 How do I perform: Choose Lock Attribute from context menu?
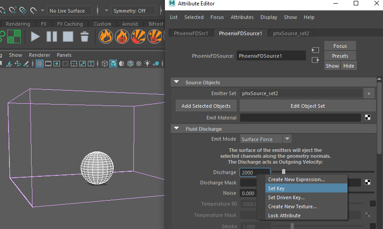(306, 215)
